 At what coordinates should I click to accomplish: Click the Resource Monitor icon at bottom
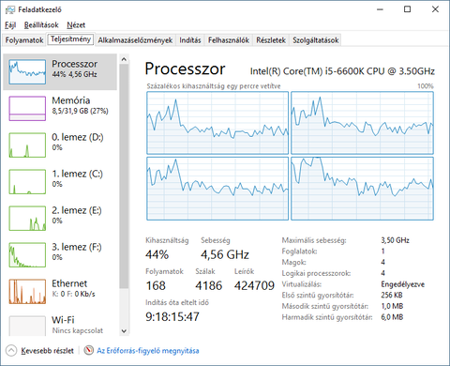89,350
